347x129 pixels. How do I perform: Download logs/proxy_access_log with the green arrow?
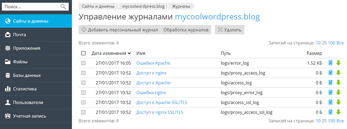pos(338,73)
